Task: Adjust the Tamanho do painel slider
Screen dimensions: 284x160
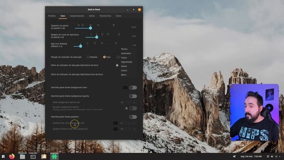Action: point(91,28)
